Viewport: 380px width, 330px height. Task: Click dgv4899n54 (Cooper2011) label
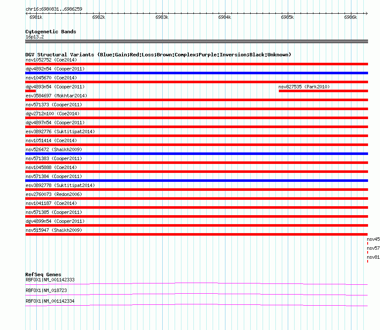(55, 221)
